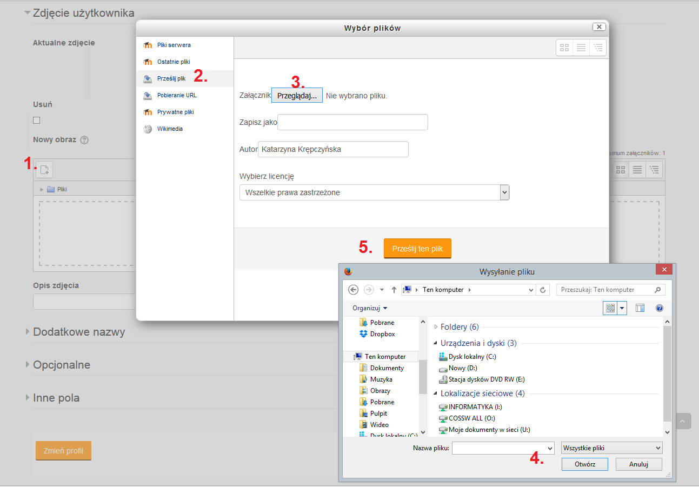Refresh the Ten komputer address bar
Screen dimensions: 699x487
tap(543, 290)
